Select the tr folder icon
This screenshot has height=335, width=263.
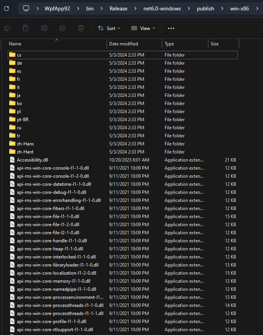12,135
